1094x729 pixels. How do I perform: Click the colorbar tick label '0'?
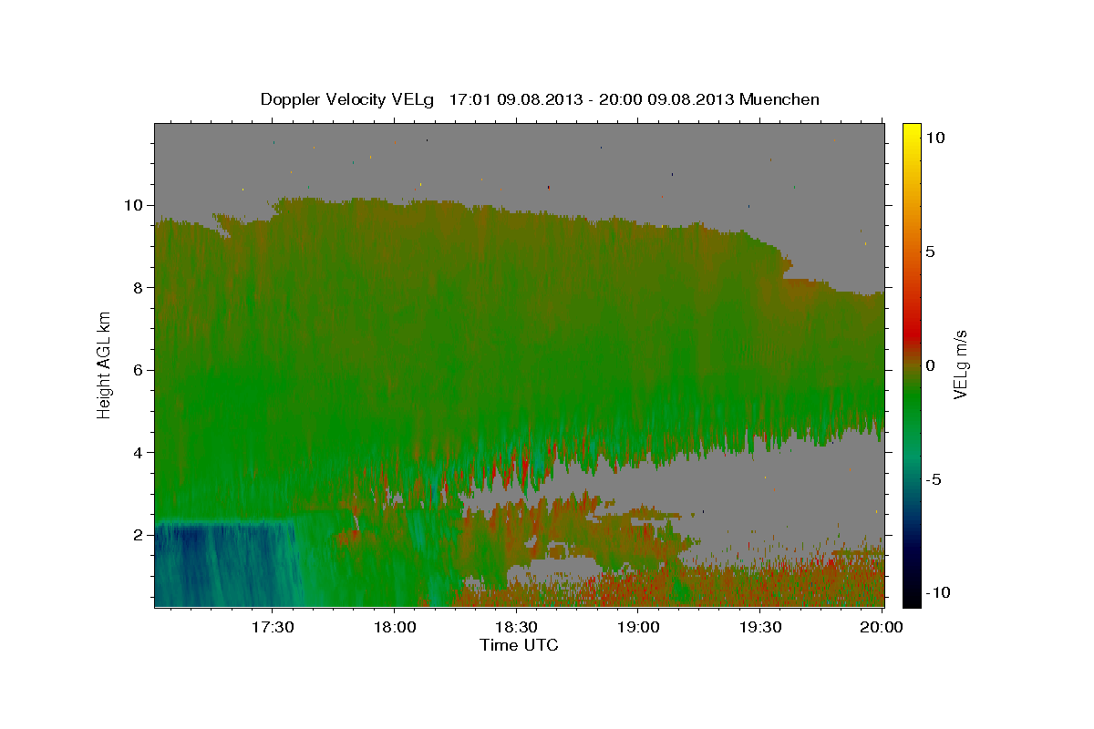coord(930,365)
